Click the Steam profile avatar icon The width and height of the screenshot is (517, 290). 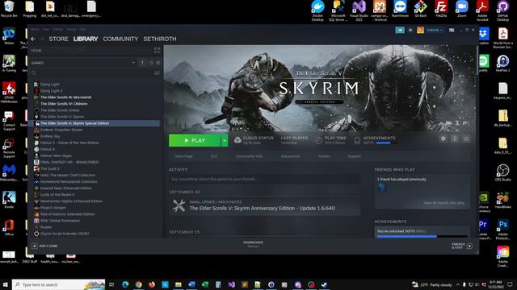[x=420, y=30]
